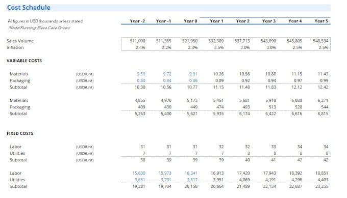The height and width of the screenshot is (198, 347).
Task: Select the Year -1 column header
Action: (163, 21)
